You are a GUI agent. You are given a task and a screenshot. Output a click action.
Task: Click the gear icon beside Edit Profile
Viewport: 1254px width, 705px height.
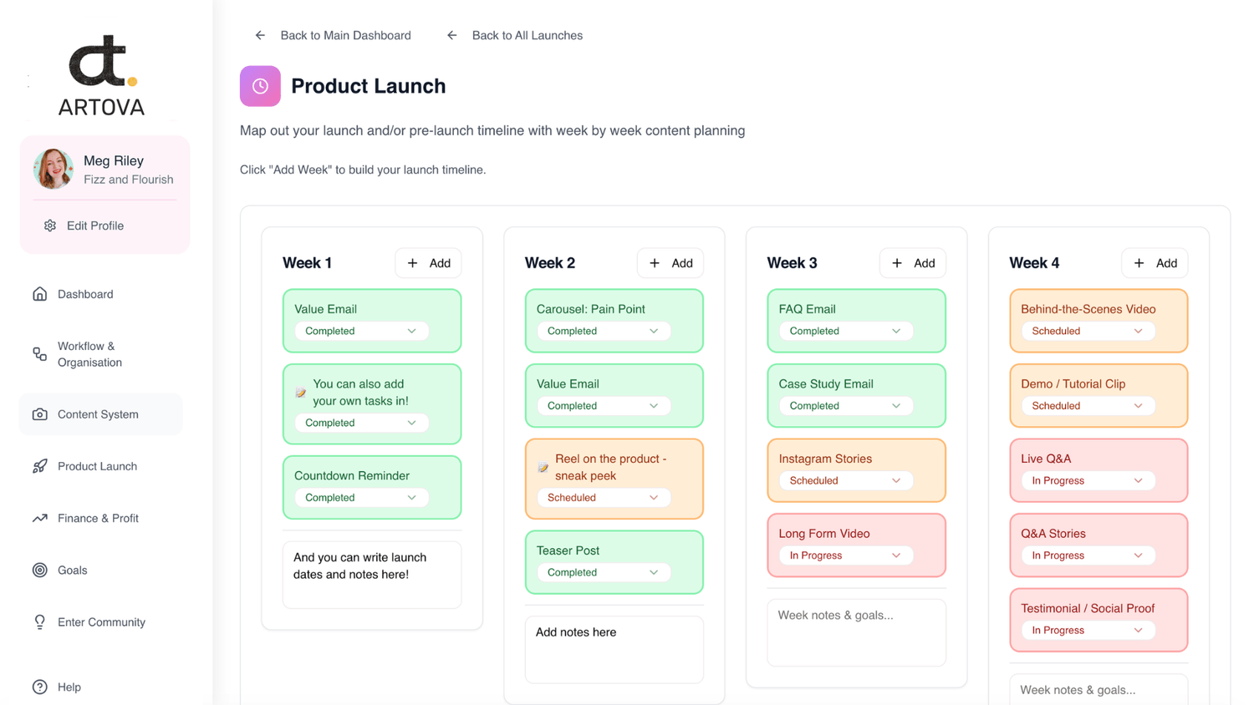coord(50,226)
